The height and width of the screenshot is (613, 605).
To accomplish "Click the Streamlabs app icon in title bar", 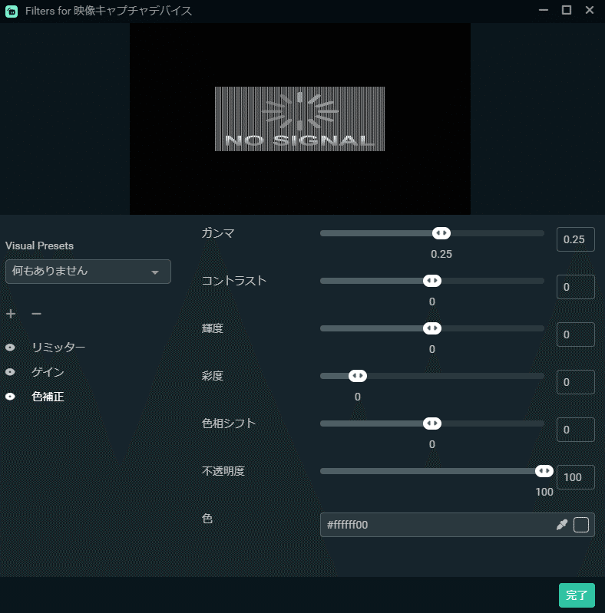I will click(x=12, y=11).
